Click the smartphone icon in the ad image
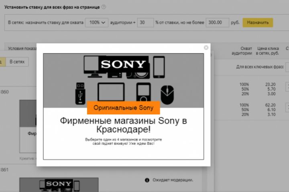This screenshot has width=289, height=192. coord(159,67)
